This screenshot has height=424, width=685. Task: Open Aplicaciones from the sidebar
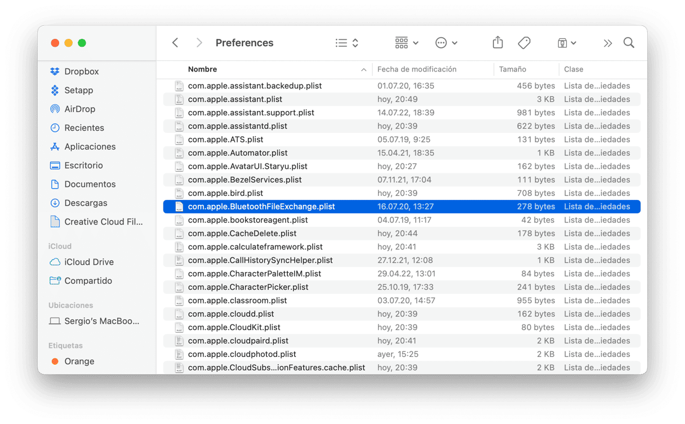(90, 146)
